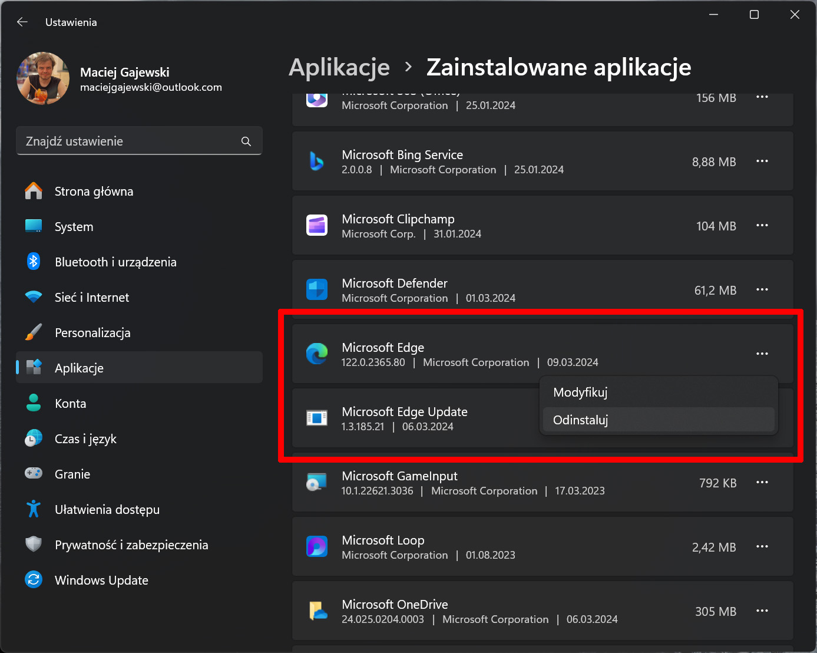Screen dimensions: 817x653
Task: Open more options for Microsoft OneDrive
Action: point(762,611)
